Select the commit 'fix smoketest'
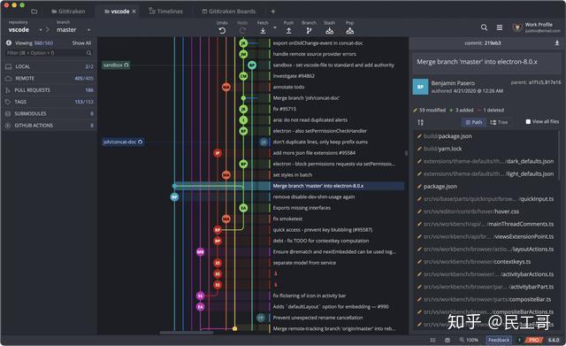566x346 pixels. pos(287,219)
